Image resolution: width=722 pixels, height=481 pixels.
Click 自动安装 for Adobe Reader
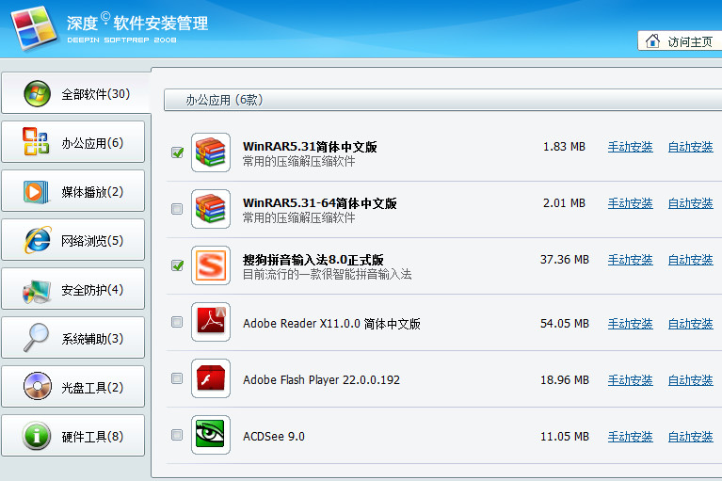(x=690, y=324)
